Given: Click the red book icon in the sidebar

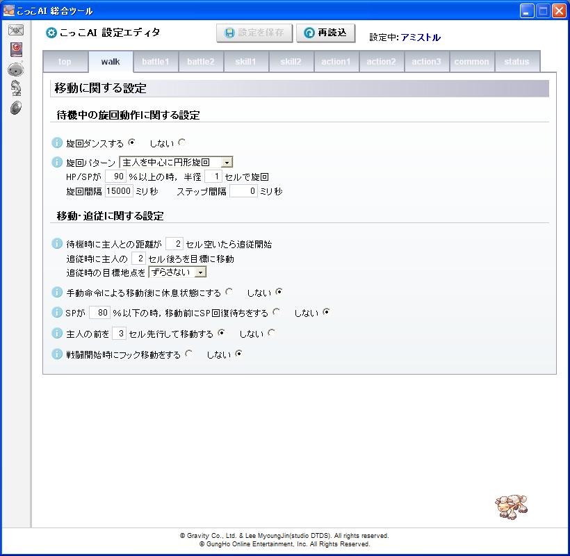Looking at the screenshot, I should [x=16, y=49].
